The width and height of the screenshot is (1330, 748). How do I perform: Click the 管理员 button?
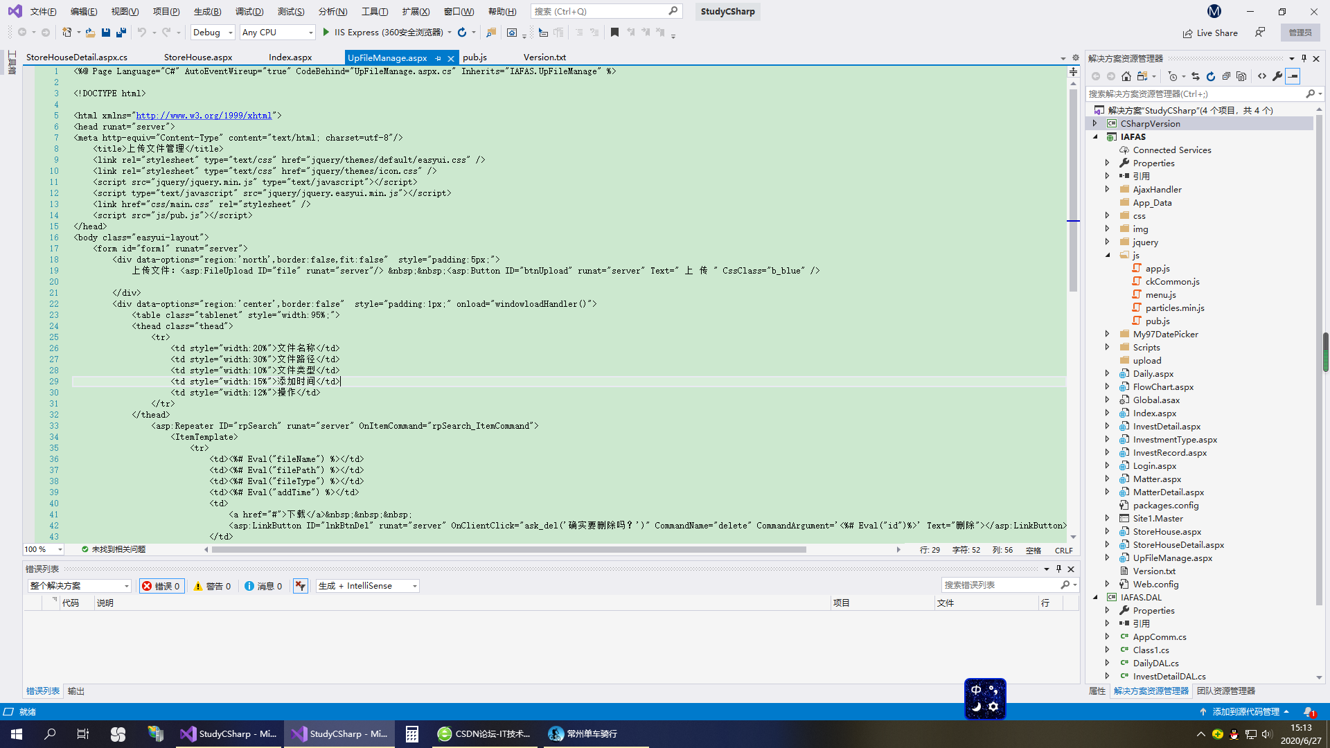coord(1300,33)
